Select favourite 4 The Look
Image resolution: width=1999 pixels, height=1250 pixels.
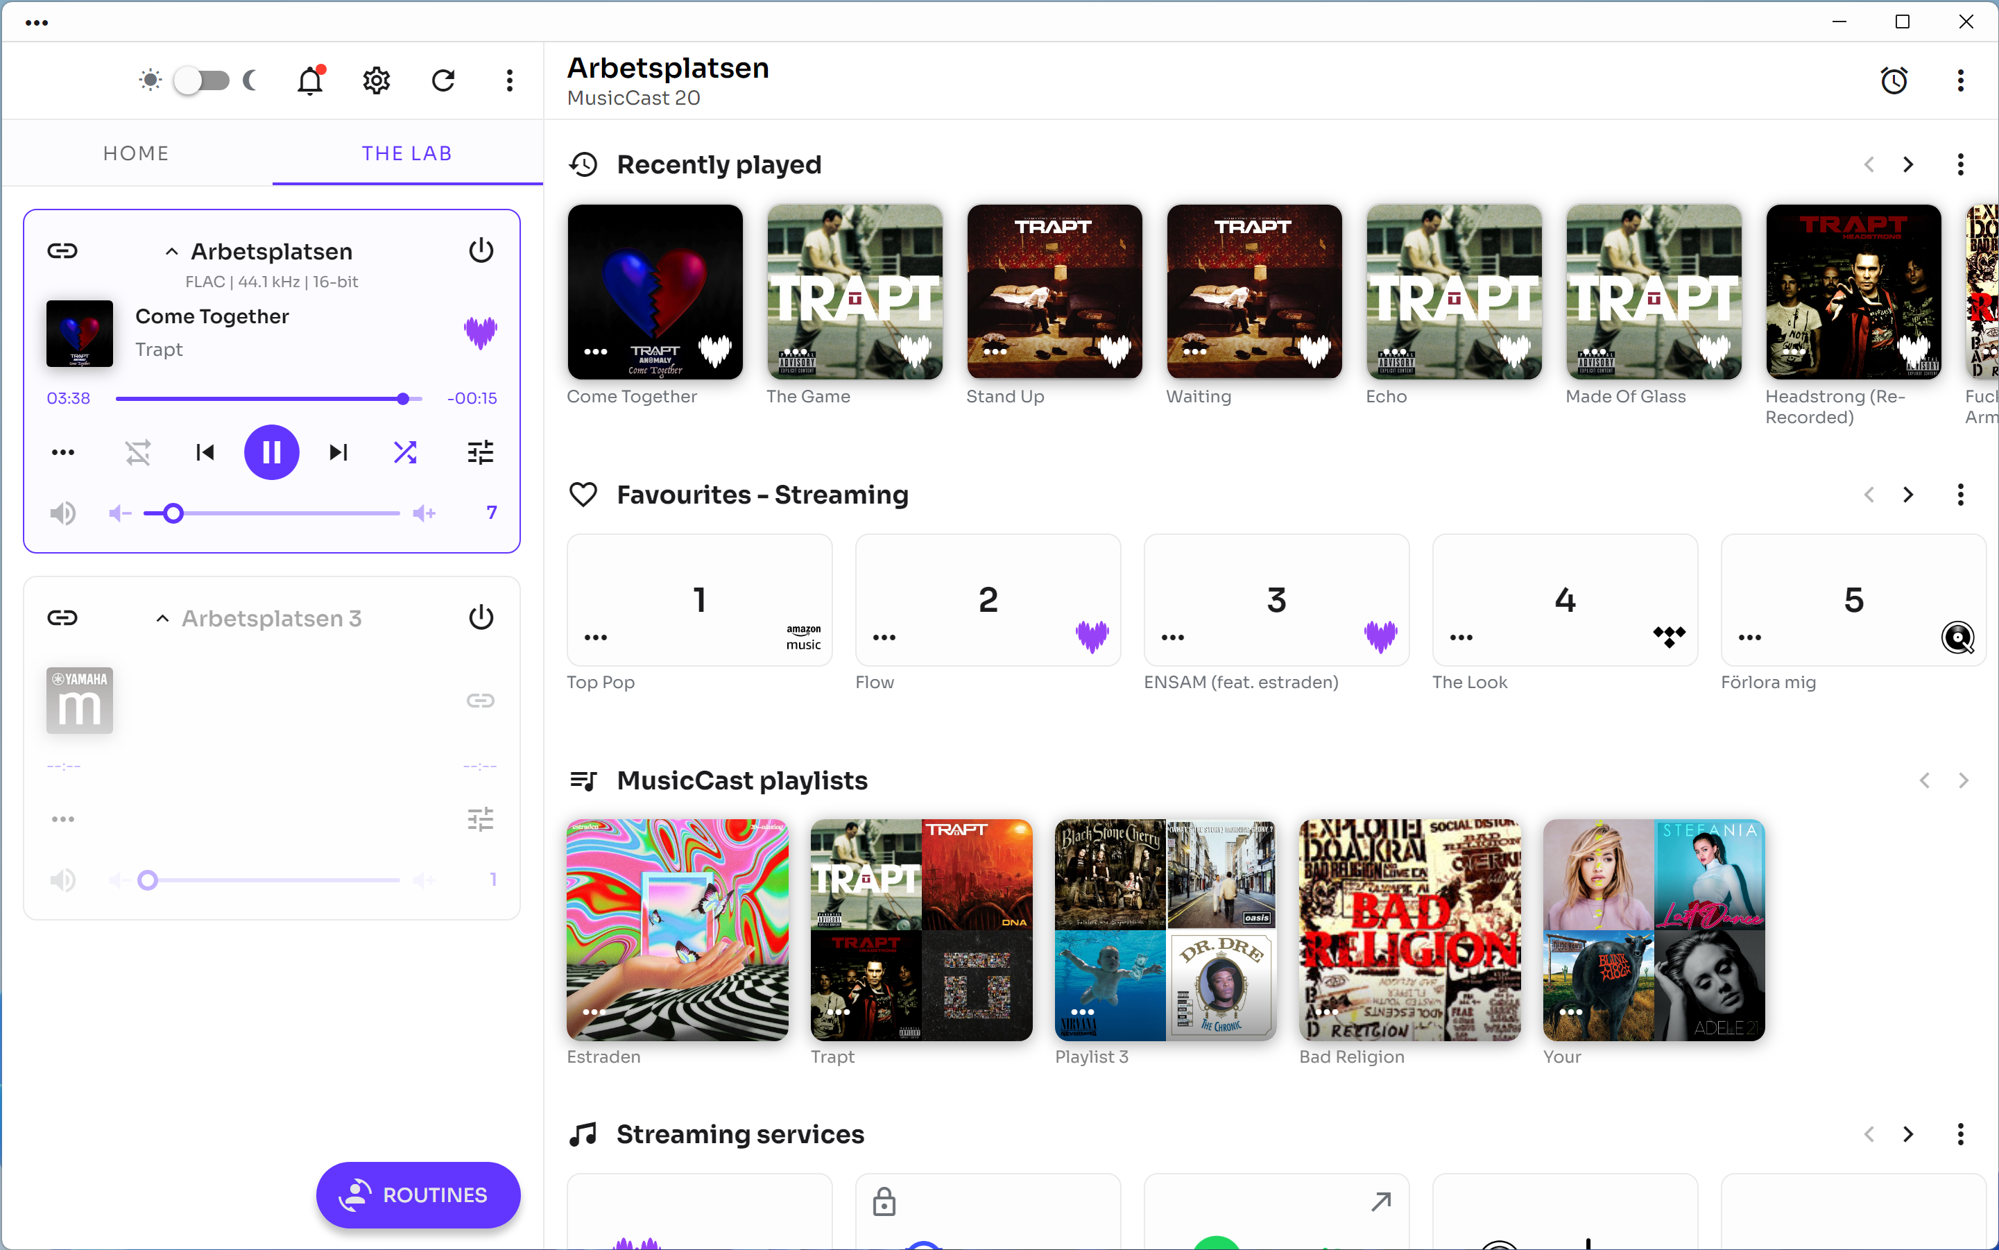(x=1565, y=600)
